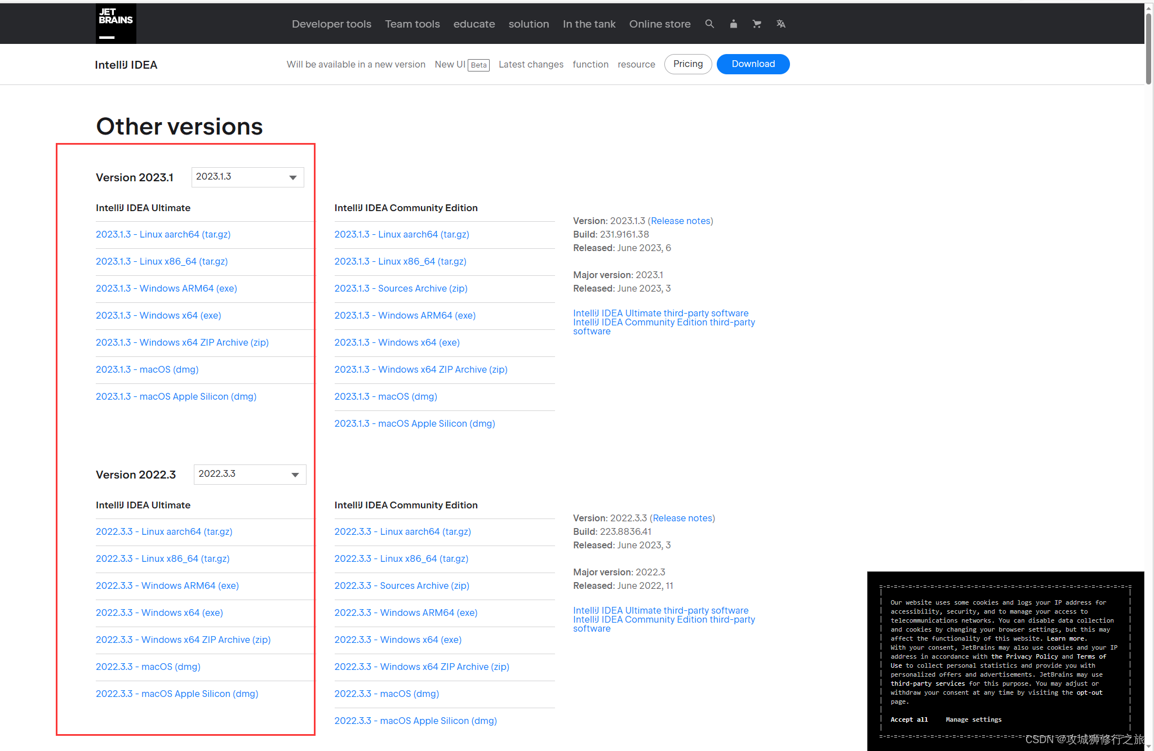Click the language/region icon
Screen dimensions: 1154x751
tap(782, 24)
